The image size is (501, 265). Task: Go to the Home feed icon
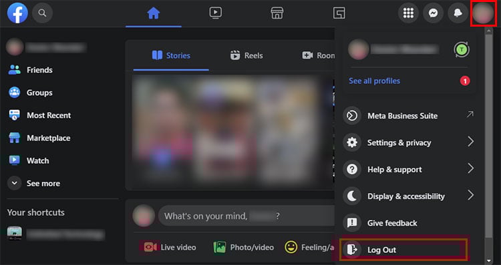click(154, 13)
